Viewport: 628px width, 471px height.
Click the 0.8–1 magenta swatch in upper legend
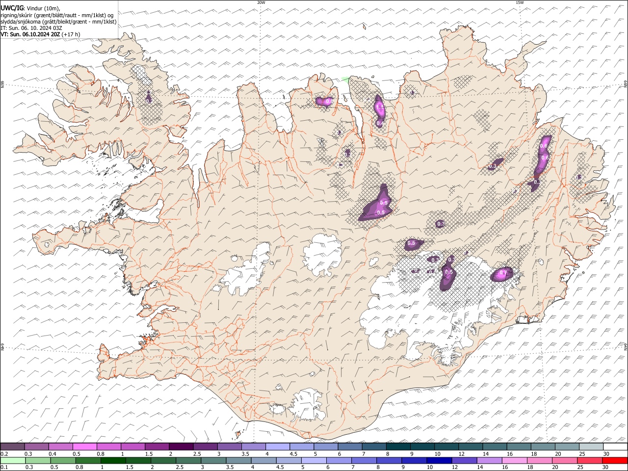109,447
